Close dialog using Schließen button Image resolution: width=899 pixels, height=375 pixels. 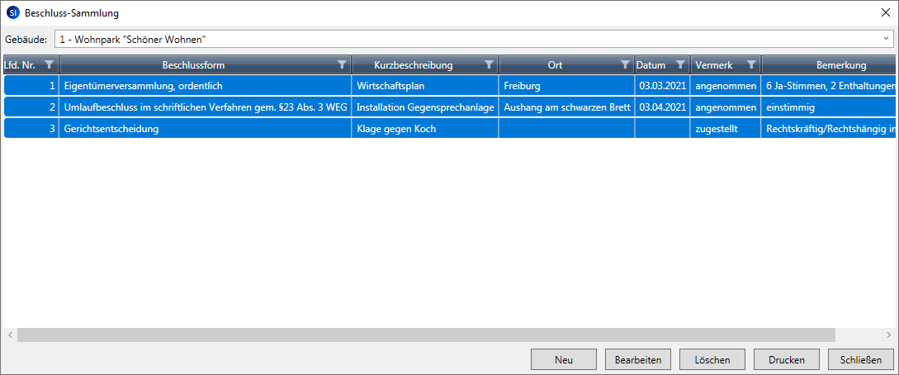point(861,359)
